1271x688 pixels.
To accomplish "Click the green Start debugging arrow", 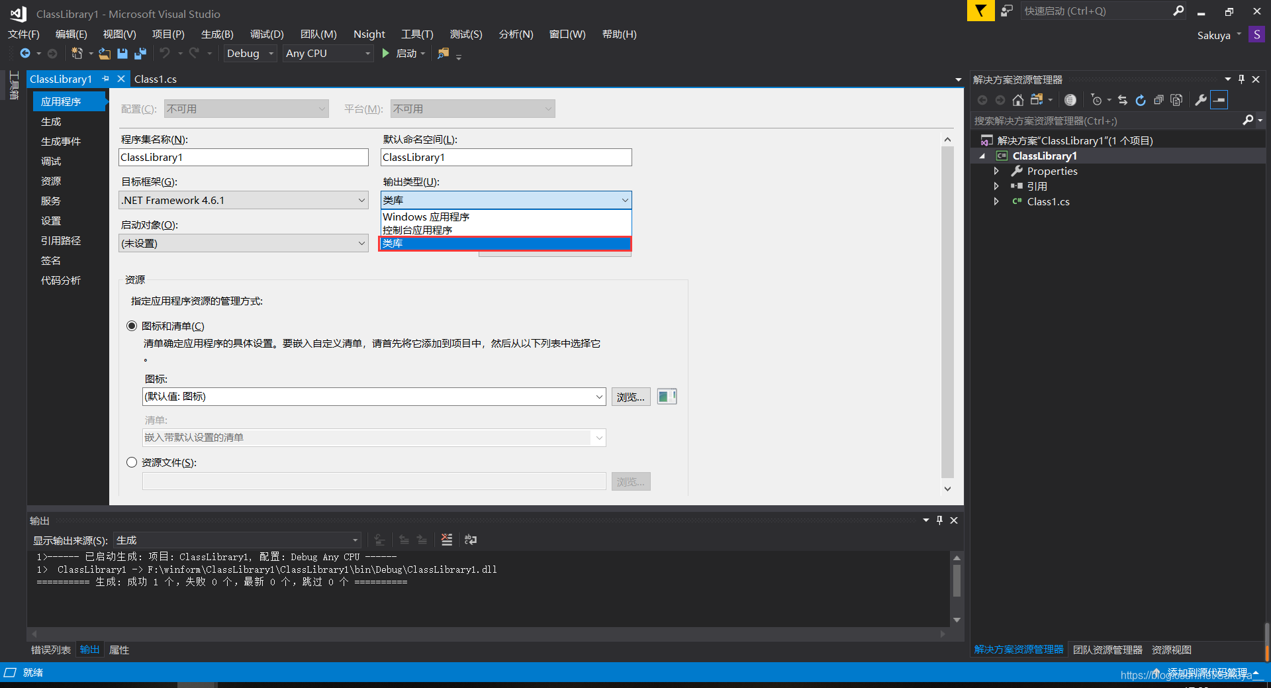I will click(386, 54).
